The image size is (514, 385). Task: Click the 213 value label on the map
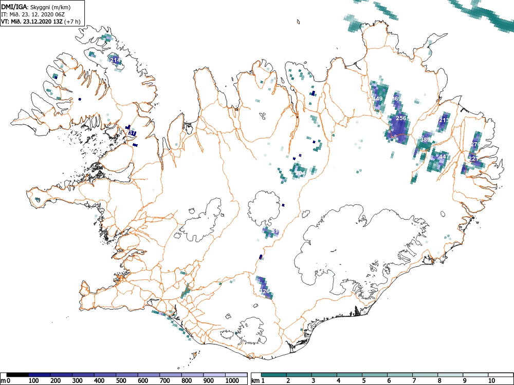coord(444,120)
